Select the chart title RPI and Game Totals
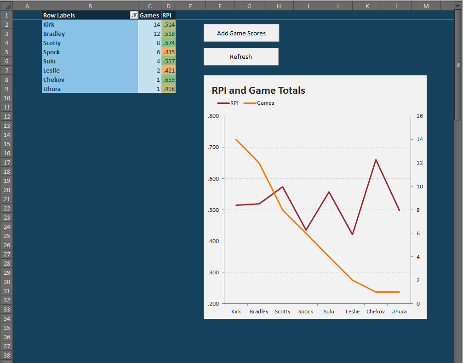This screenshot has height=363, width=463. pyautogui.click(x=258, y=91)
